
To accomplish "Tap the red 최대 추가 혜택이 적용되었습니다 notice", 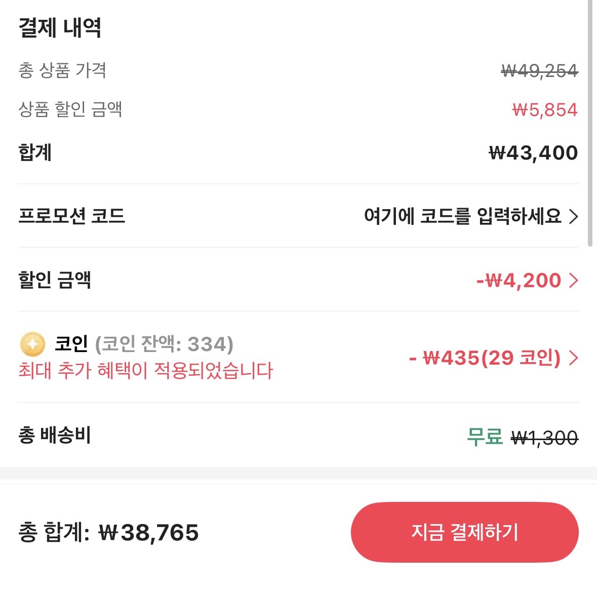I will [146, 371].
